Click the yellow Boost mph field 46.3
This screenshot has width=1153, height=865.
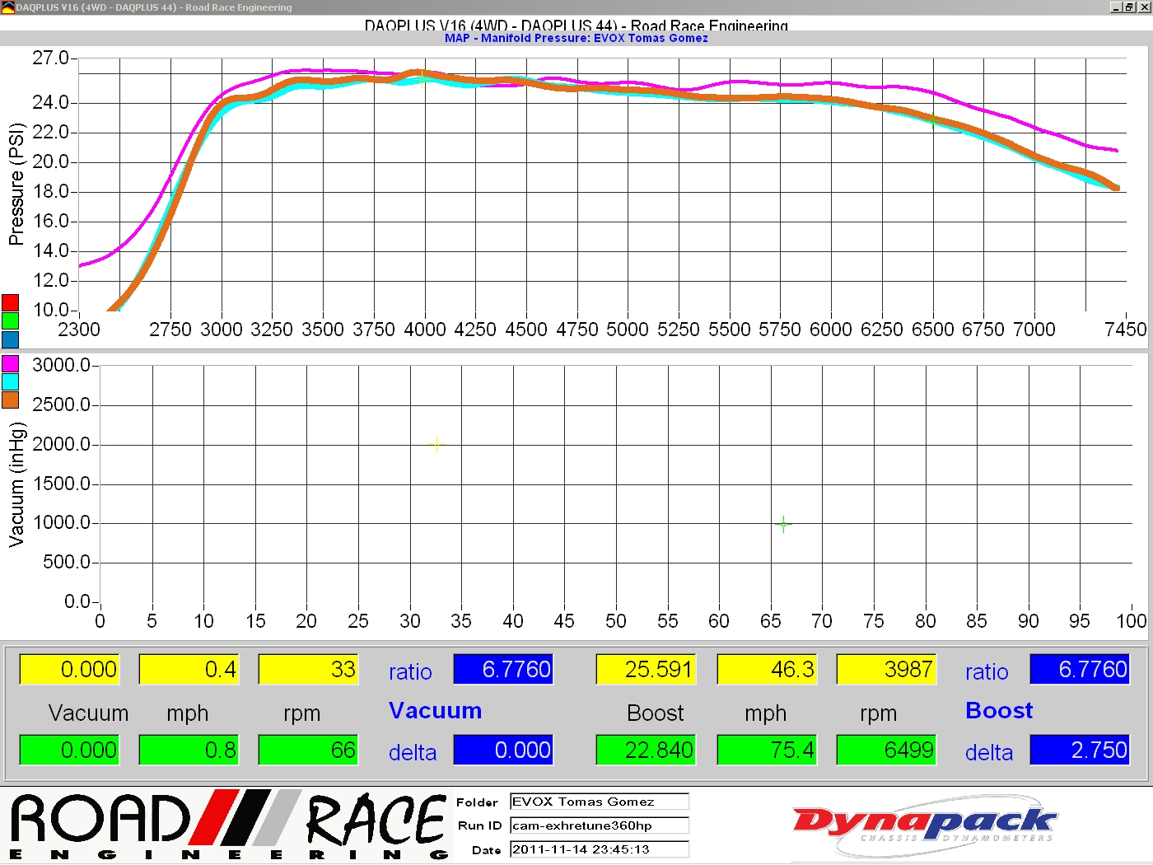click(767, 669)
